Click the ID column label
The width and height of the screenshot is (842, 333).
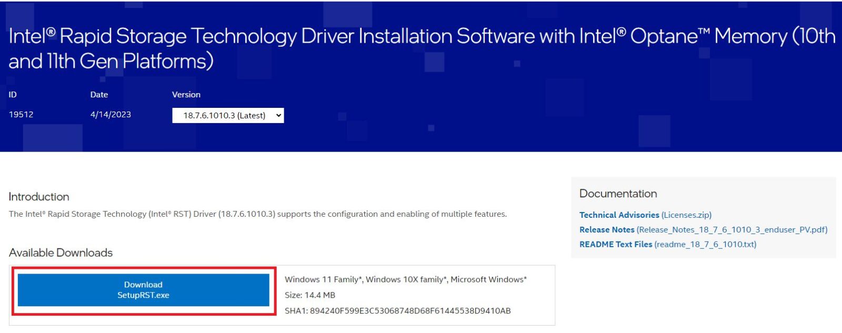click(13, 95)
